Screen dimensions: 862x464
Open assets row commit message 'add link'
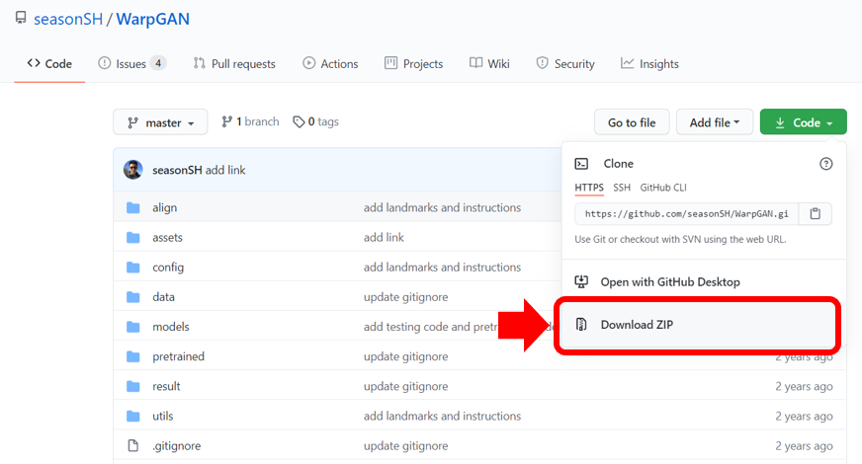[384, 237]
